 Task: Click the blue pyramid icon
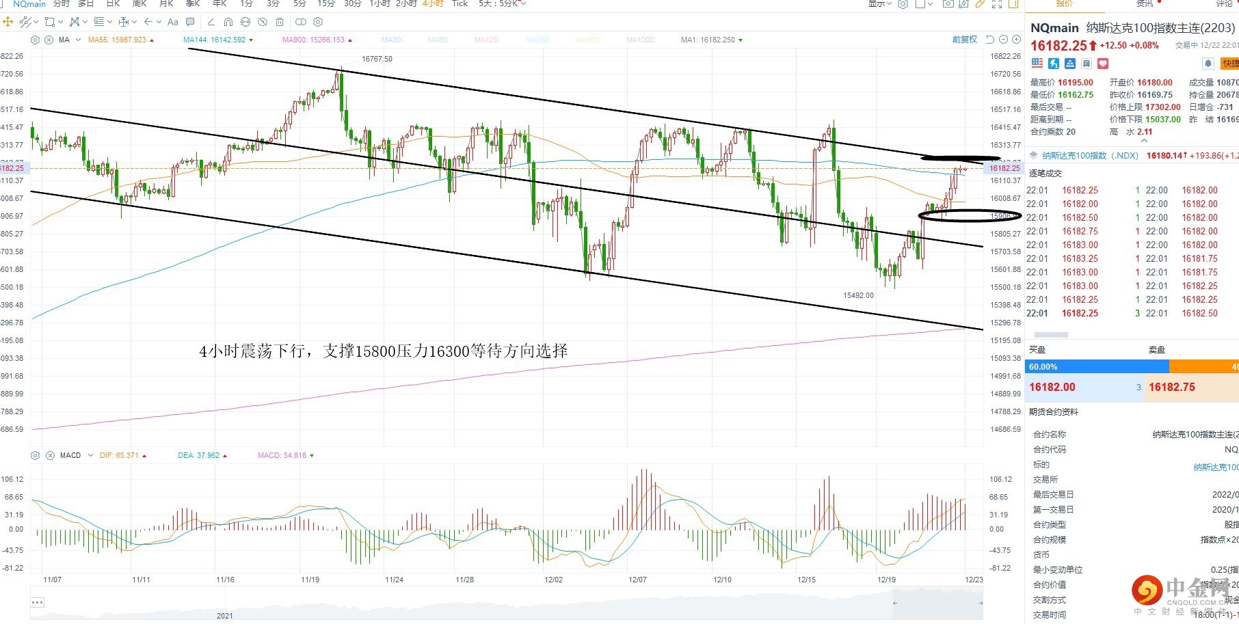[x=1070, y=64]
